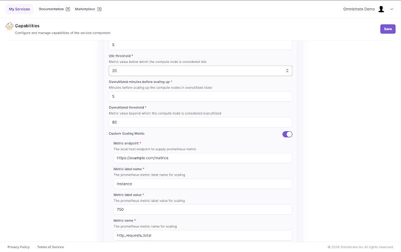Click the Overutilized threshold input field
401x252 pixels.
click(x=200, y=122)
